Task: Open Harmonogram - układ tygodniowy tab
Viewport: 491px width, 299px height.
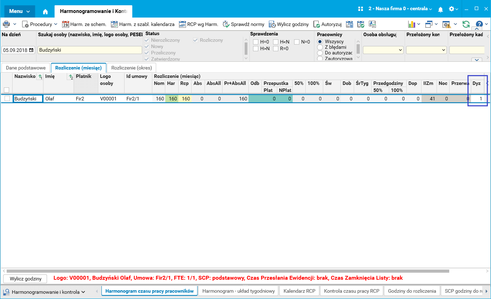Action: 239,291
